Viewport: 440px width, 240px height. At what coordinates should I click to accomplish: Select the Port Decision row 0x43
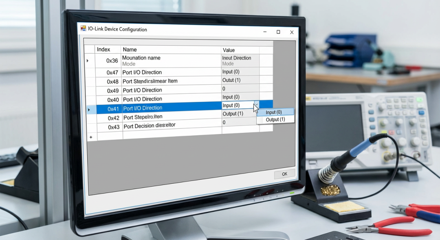(x=149, y=126)
